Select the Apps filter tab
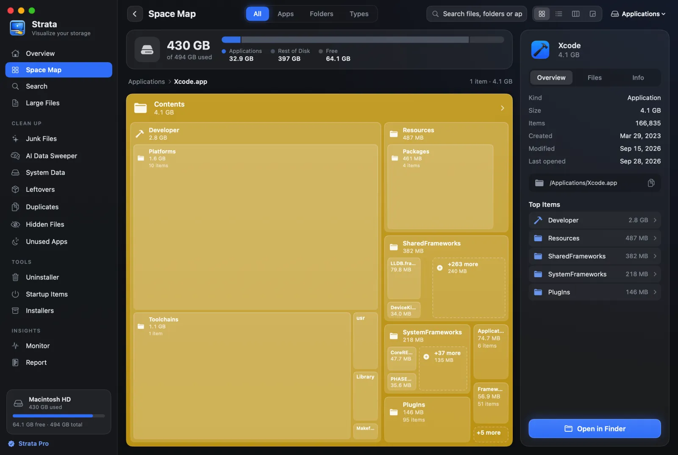Image resolution: width=678 pixels, height=455 pixels. tap(286, 14)
